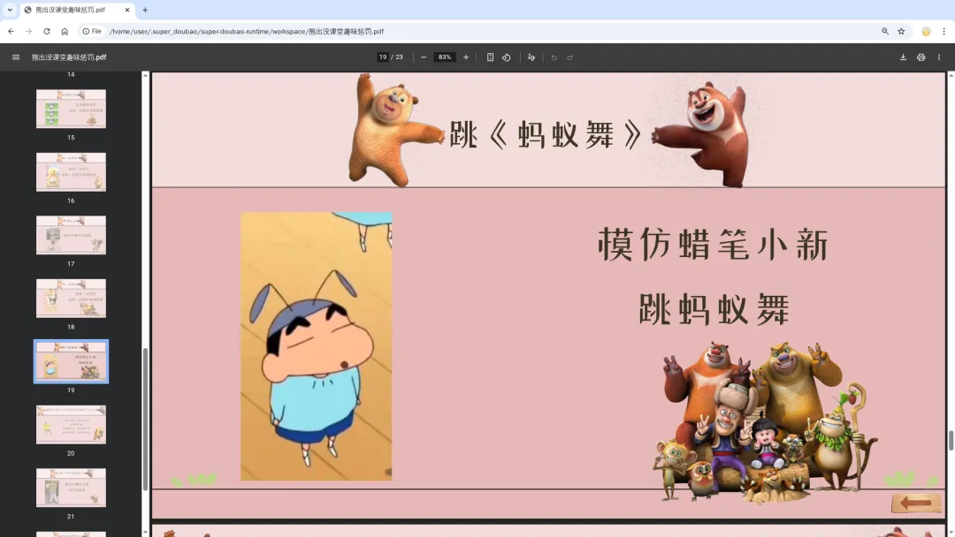Zoom out with the minus button

point(424,57)
